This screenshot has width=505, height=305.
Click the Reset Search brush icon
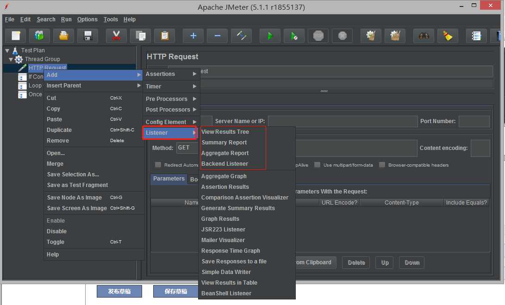[x=448, y=36]
